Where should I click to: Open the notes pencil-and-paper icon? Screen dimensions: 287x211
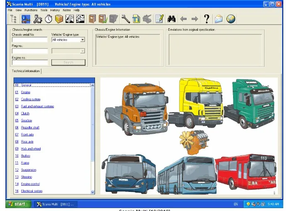pyautogui.click(x=159, y=19)
